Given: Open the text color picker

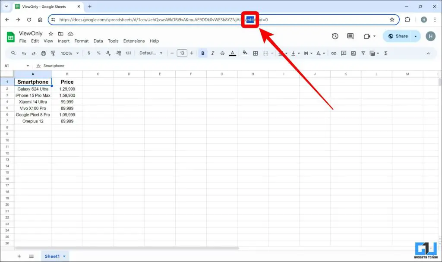Looking at the screenshot, I should (232, 53).
